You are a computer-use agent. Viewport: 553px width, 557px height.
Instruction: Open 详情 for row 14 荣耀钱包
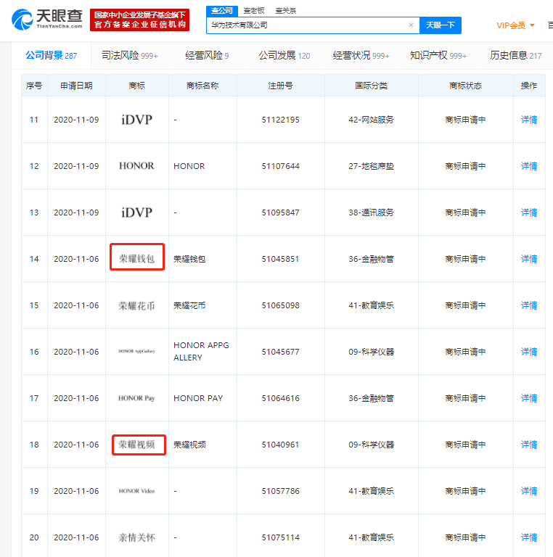(529, 259)
